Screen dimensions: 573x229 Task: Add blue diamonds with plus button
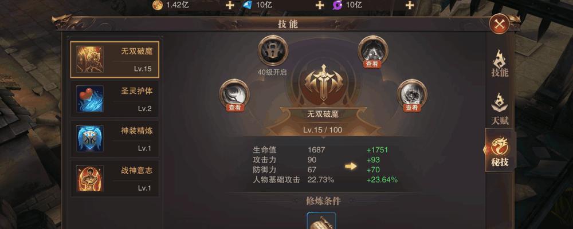pyautogui.click(x=320, y=5)
